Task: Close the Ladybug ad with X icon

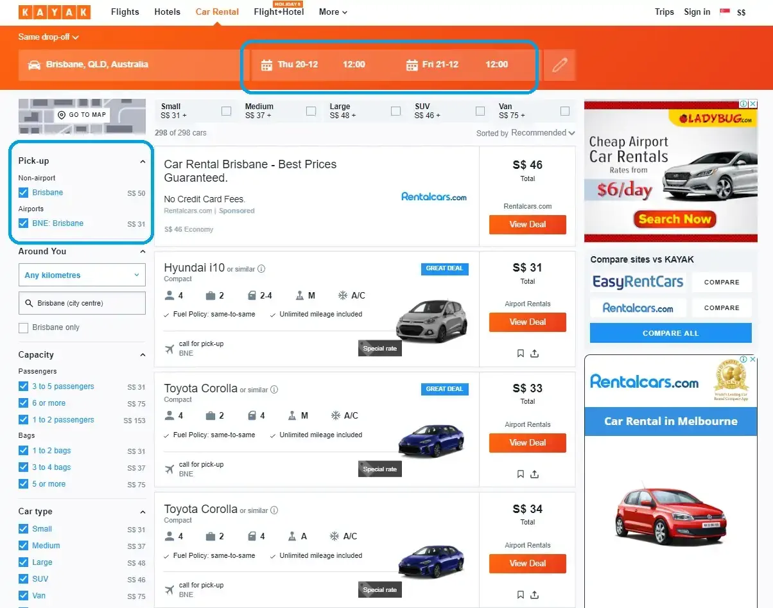Action: 753,104
